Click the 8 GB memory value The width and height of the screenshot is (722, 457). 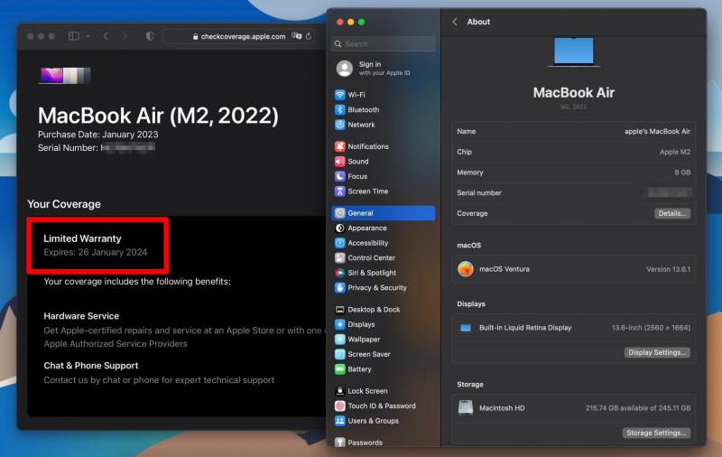(682, 173)
